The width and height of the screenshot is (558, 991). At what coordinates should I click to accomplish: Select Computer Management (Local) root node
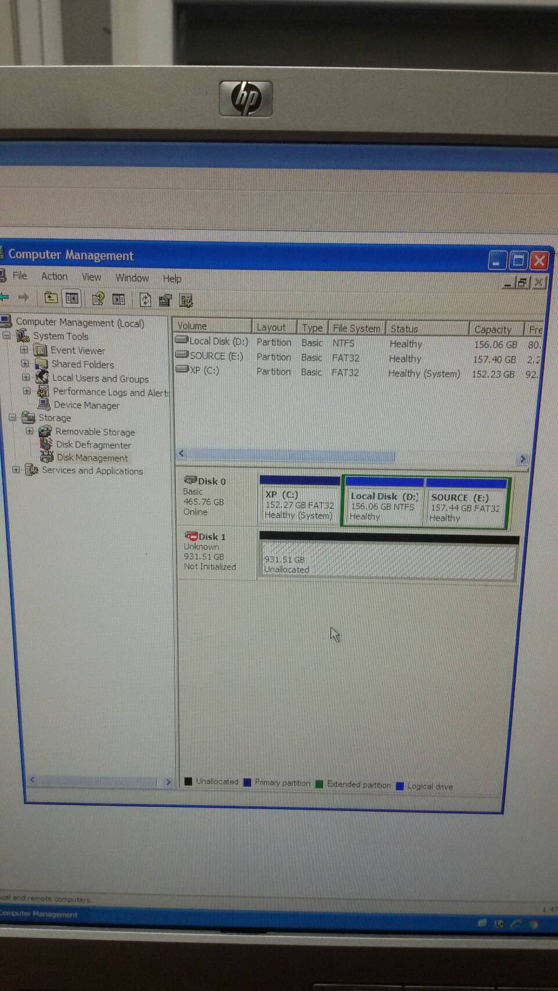80,322
